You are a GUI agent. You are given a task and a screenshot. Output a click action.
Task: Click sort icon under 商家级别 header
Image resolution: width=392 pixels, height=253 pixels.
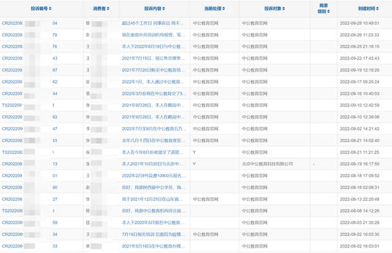pos(328,12)
